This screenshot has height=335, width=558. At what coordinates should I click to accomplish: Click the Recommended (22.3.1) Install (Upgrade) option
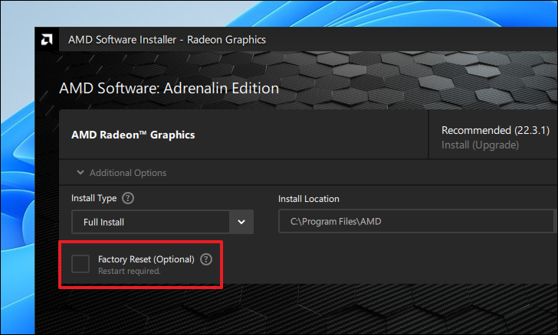(x=495, y=138)
